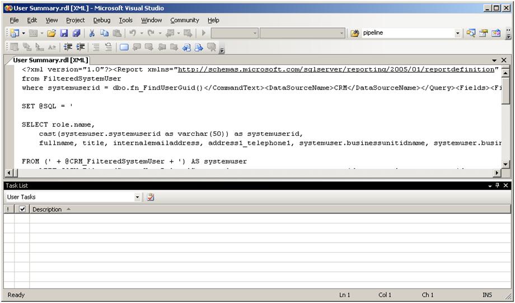Click the Display Quick Info icon
The height and width of the screenshot is (303, 515).
pyautogui.click(x=39, y=47)
